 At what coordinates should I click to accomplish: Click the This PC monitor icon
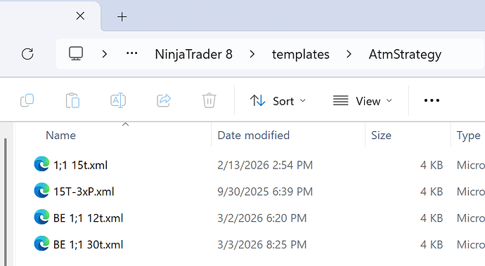(76, 54)
